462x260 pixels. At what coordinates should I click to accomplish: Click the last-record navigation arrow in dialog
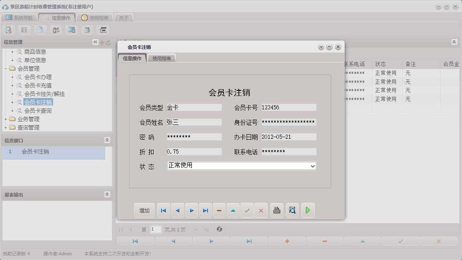point(205,210)
